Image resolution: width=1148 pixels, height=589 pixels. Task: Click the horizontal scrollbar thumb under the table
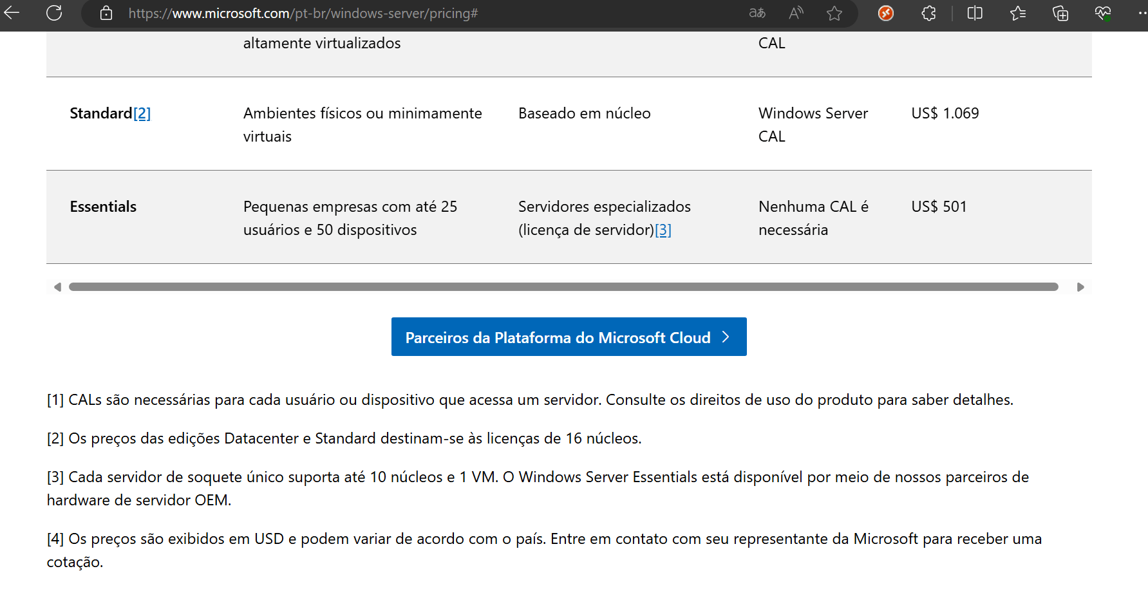click(x=563, y=287)
